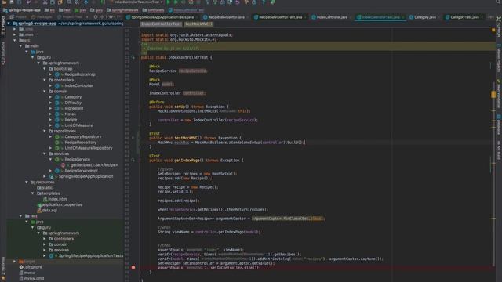The image size is (502, 282).
Task: Open RecipeServiceImpl.java editor tab
Action: coord(227,17)
